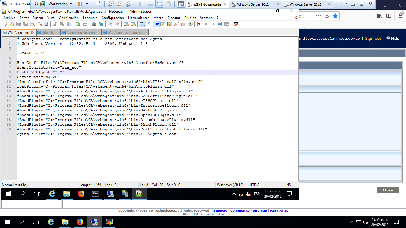The width and height of the screenshot is (406, 228).
Task: Click About CA Single Sign-On link
Action: [x=203, y=214]
